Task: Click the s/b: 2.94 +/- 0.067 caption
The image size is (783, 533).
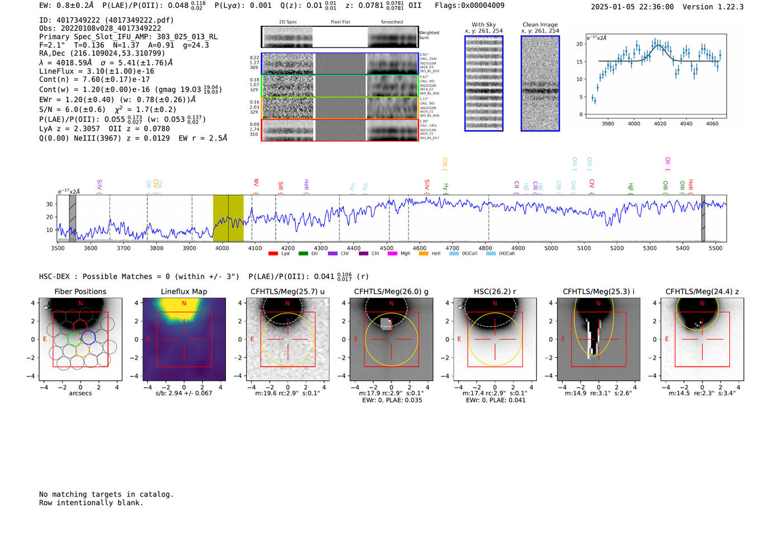Action: tap(184, 393)
